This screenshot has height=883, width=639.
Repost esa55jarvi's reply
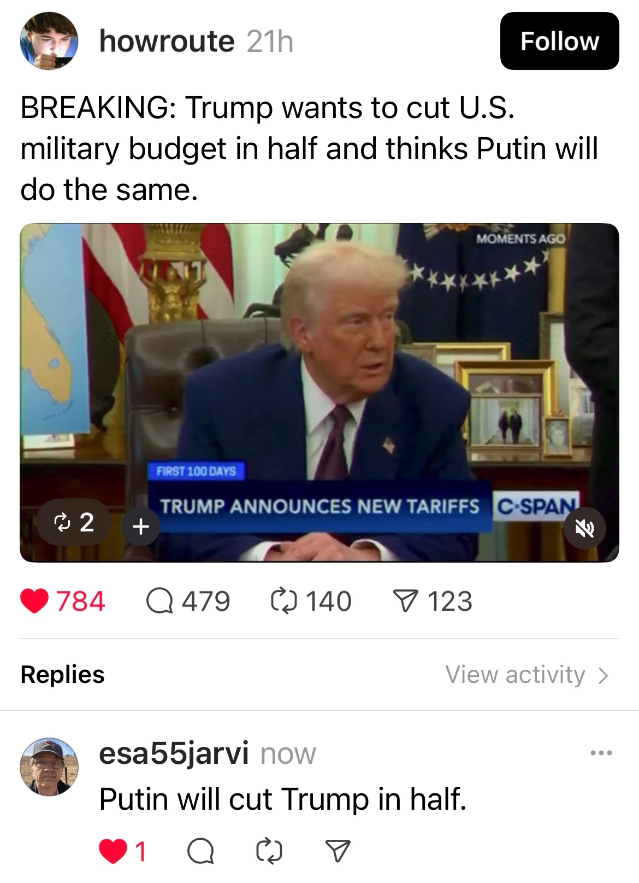point(269,851)
